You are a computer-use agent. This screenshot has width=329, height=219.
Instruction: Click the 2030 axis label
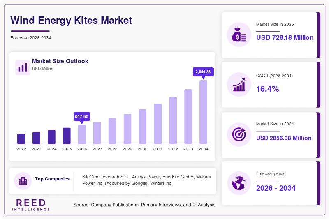point(143,149)
